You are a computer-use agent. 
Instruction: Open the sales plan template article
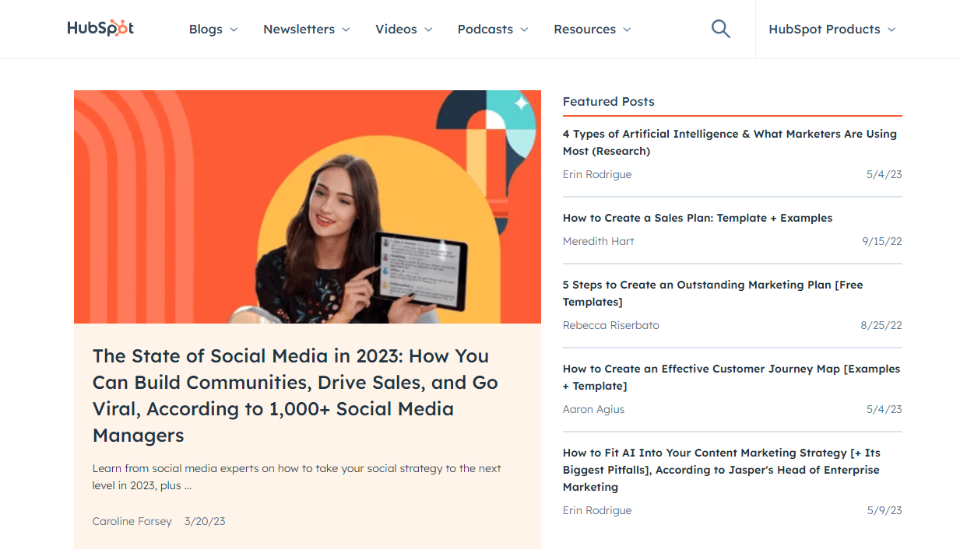click(x=698, y=218)
